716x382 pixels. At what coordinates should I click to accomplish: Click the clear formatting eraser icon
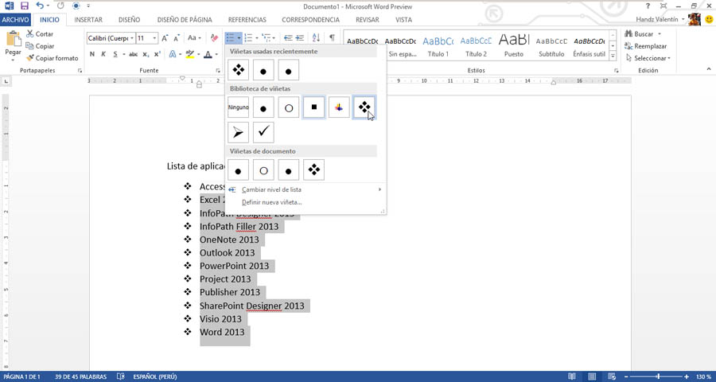[214, 38]
